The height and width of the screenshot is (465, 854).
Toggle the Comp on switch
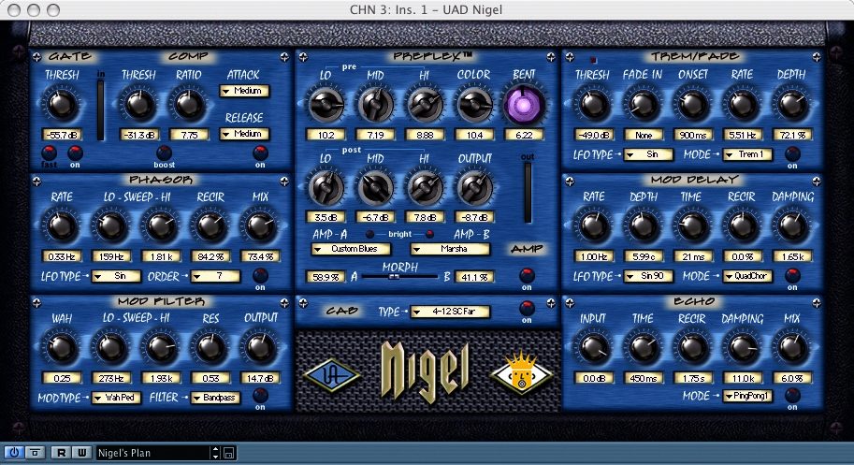click(x=260, y=153)
